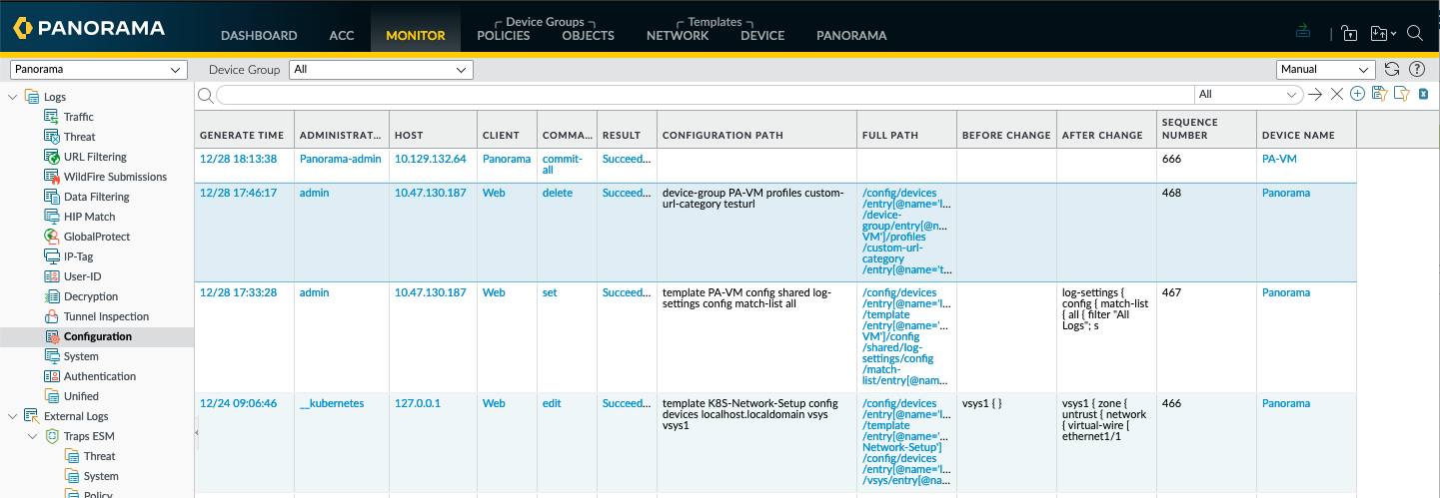Viewport: 1440px width, 498px height.
Task: Click the __kubernetes administrator link
Action: pyautogui.click(x=332, y=403)
